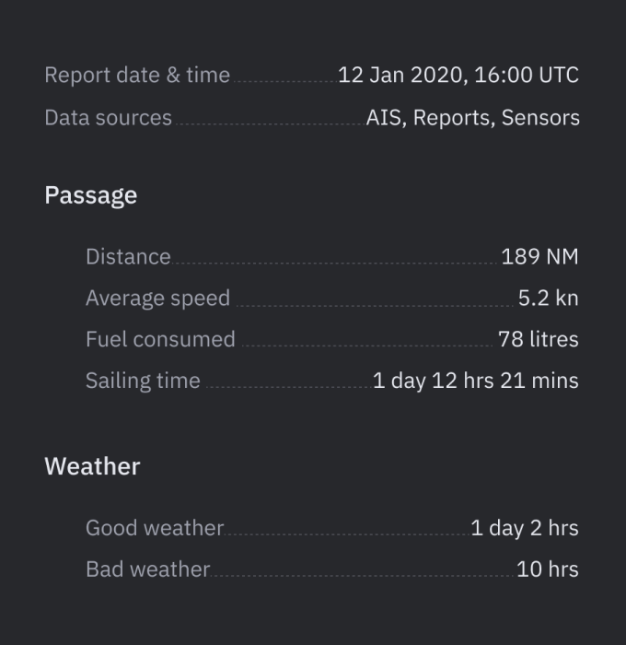Click the dotted leader in Distance row
626x645 pixels.
coord(335,264)
